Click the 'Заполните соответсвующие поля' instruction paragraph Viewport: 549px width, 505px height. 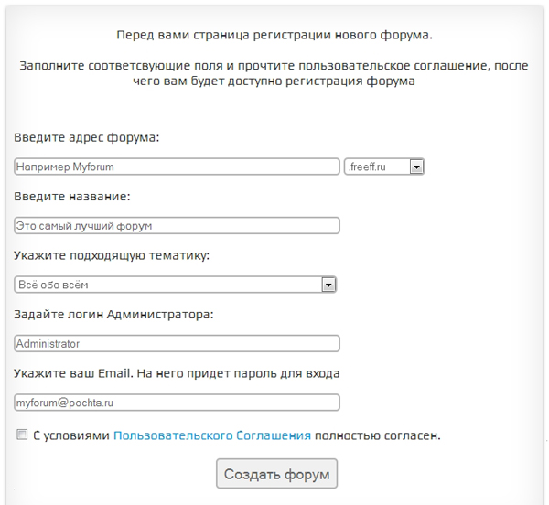click(x=274, y=73)
